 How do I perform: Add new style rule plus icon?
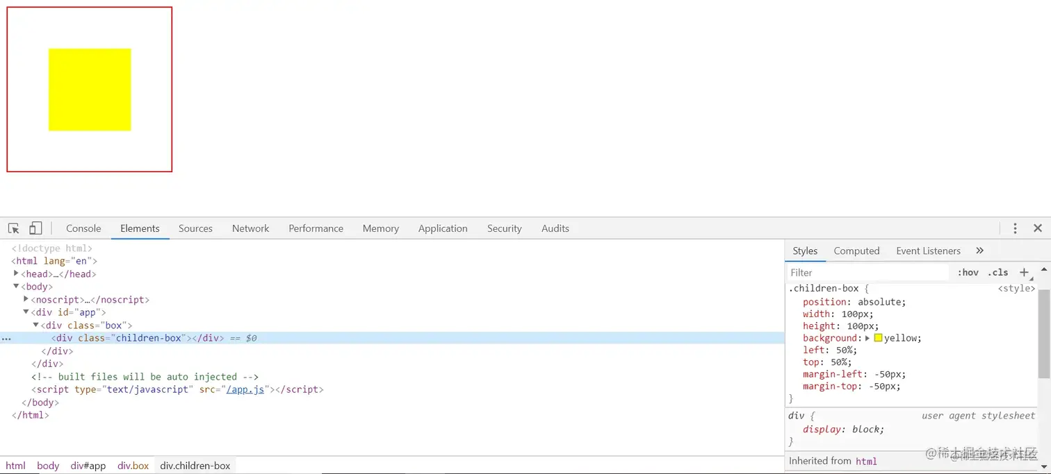[1024, 273]
